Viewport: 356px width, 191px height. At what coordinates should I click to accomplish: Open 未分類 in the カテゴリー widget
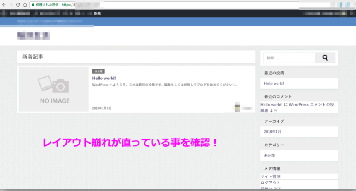pyautogui.click(x=270, y=155)
